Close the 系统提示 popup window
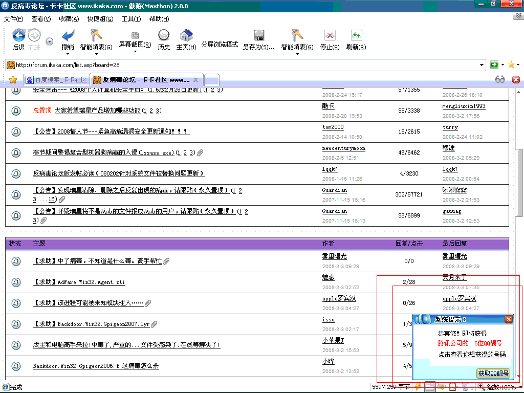Viewport: 524px width, 393px height. tap(508, 319)
